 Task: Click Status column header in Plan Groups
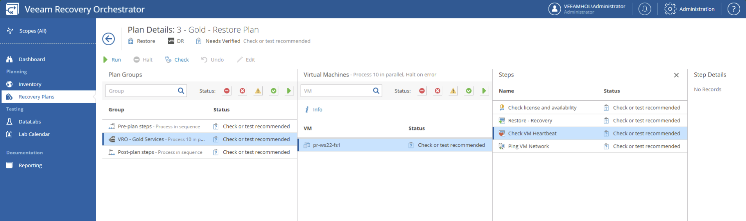point(221,110)
